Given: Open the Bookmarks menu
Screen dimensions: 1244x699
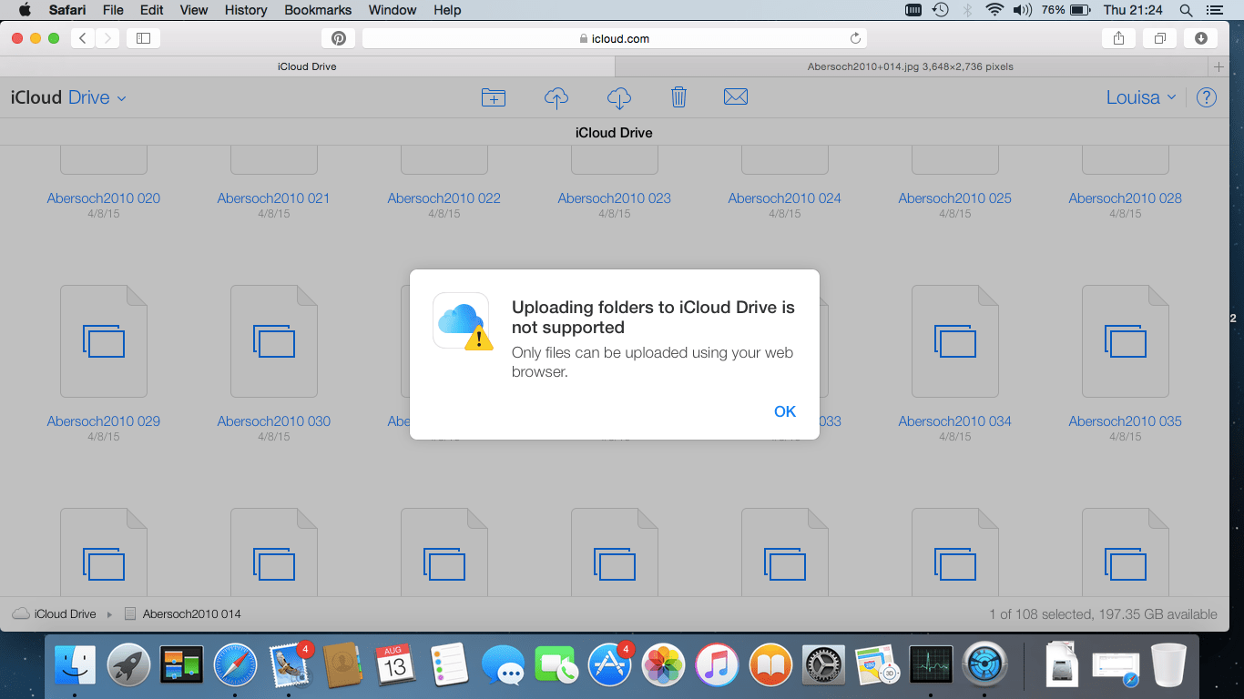Looking at the screenshot, I should click(317, 10).
